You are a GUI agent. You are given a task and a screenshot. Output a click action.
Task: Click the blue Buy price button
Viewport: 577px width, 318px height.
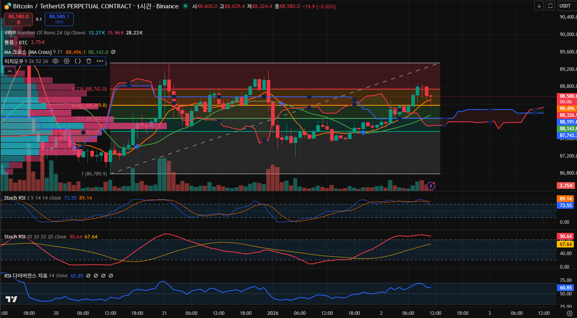(59, 19)
